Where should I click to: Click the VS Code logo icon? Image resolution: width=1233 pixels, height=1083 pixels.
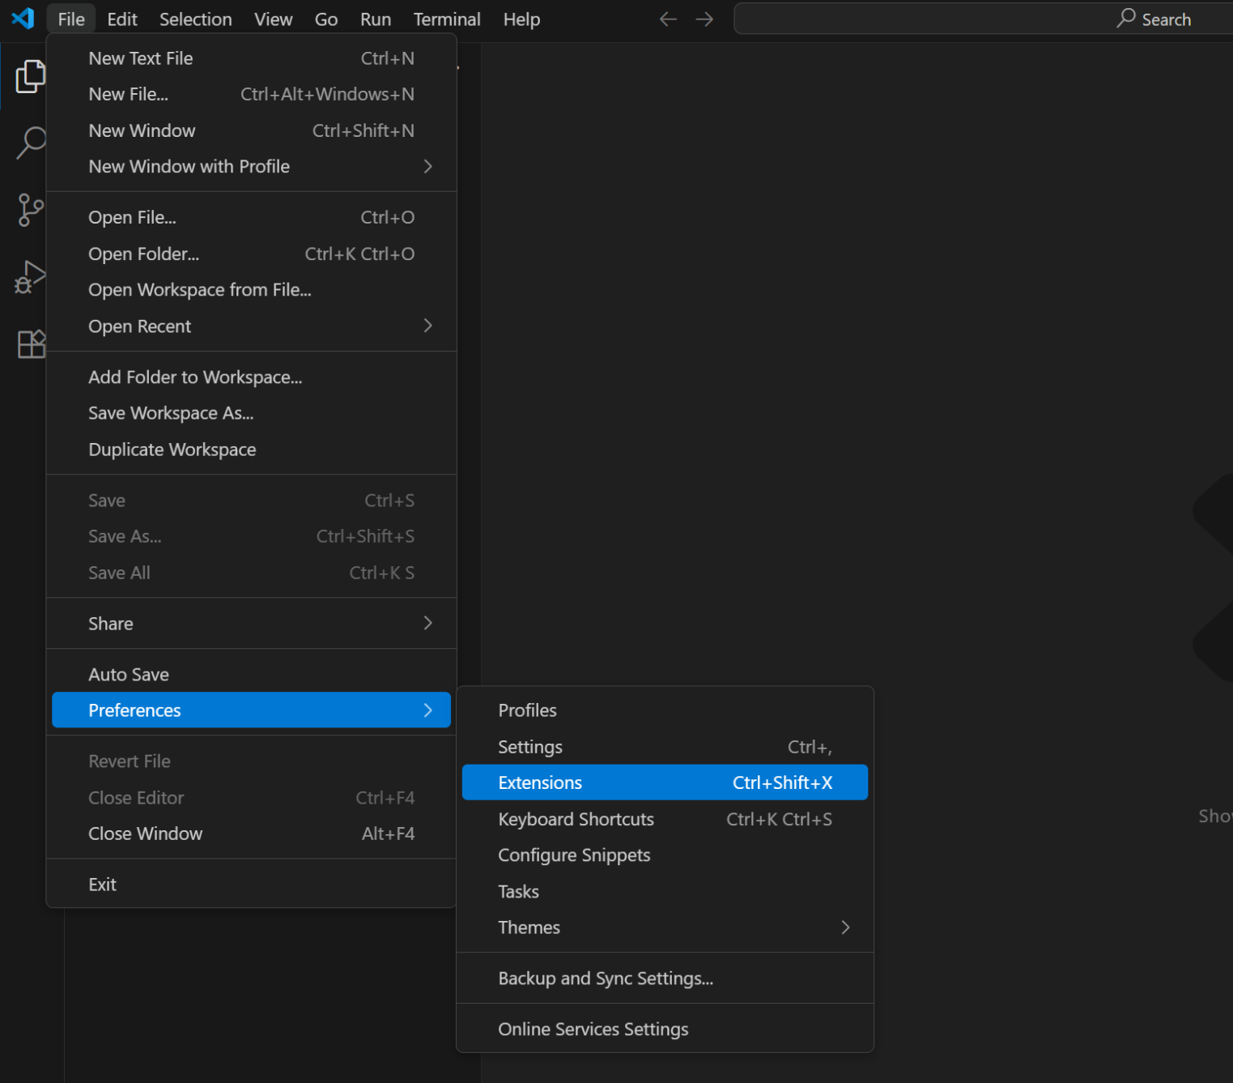click(23, 18)
